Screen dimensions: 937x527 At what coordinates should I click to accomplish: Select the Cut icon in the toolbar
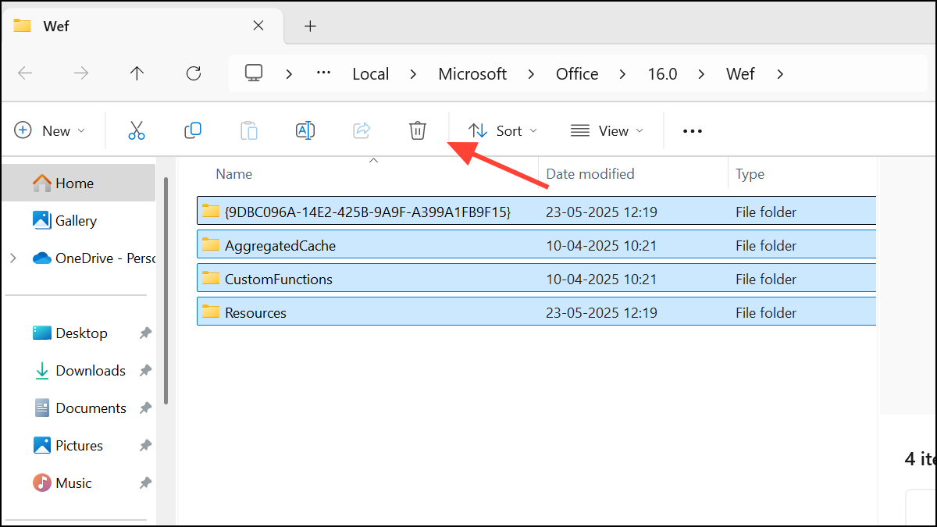[137, 130]
